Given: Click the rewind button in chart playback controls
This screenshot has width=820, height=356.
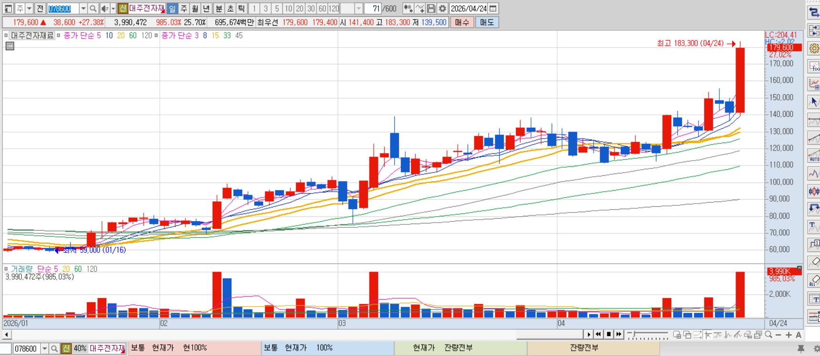Looking at the screenshot, I should [x=599, y=335].
